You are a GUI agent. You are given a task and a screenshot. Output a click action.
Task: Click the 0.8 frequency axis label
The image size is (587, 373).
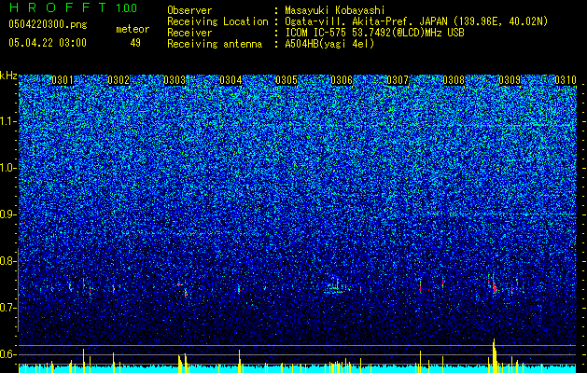pyautogui.click(x=7, y=261)
